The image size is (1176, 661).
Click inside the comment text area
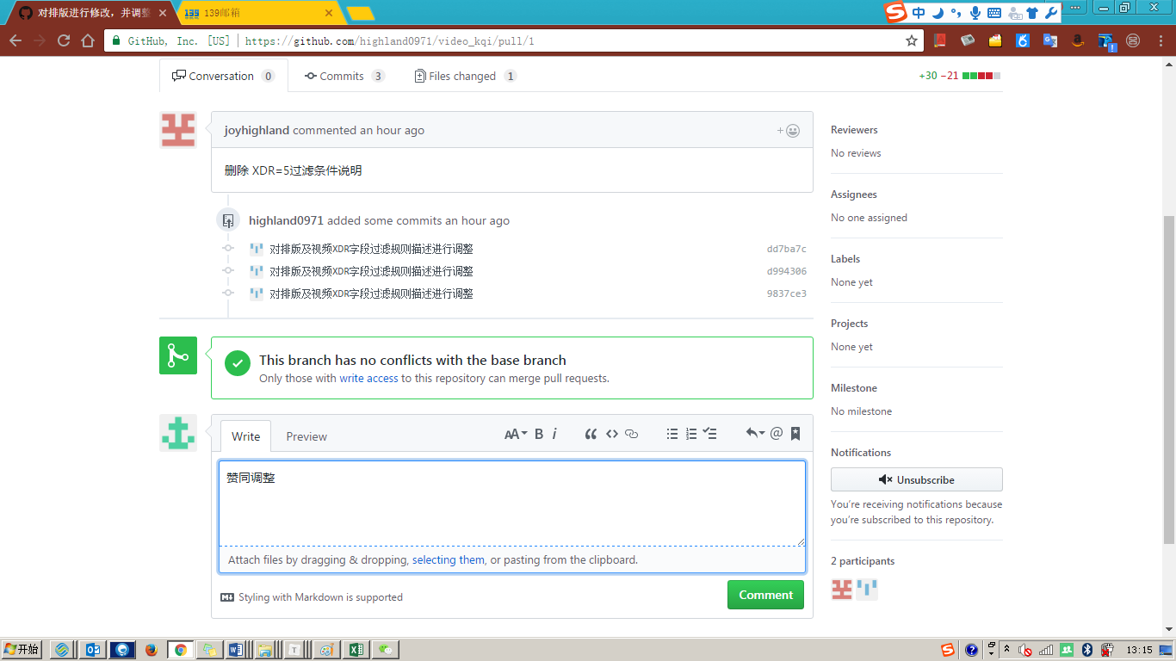coord(512,503)
